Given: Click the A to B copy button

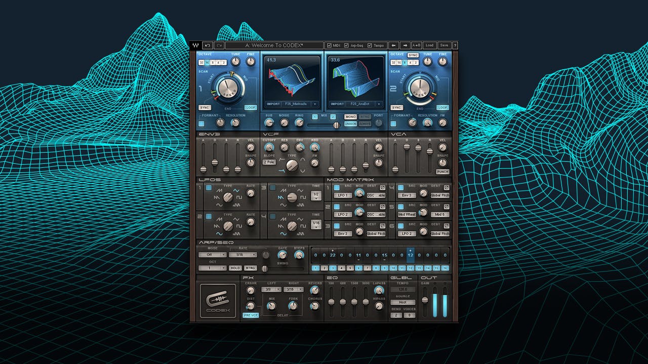Looking at the screenshot, I should point(417,45).
